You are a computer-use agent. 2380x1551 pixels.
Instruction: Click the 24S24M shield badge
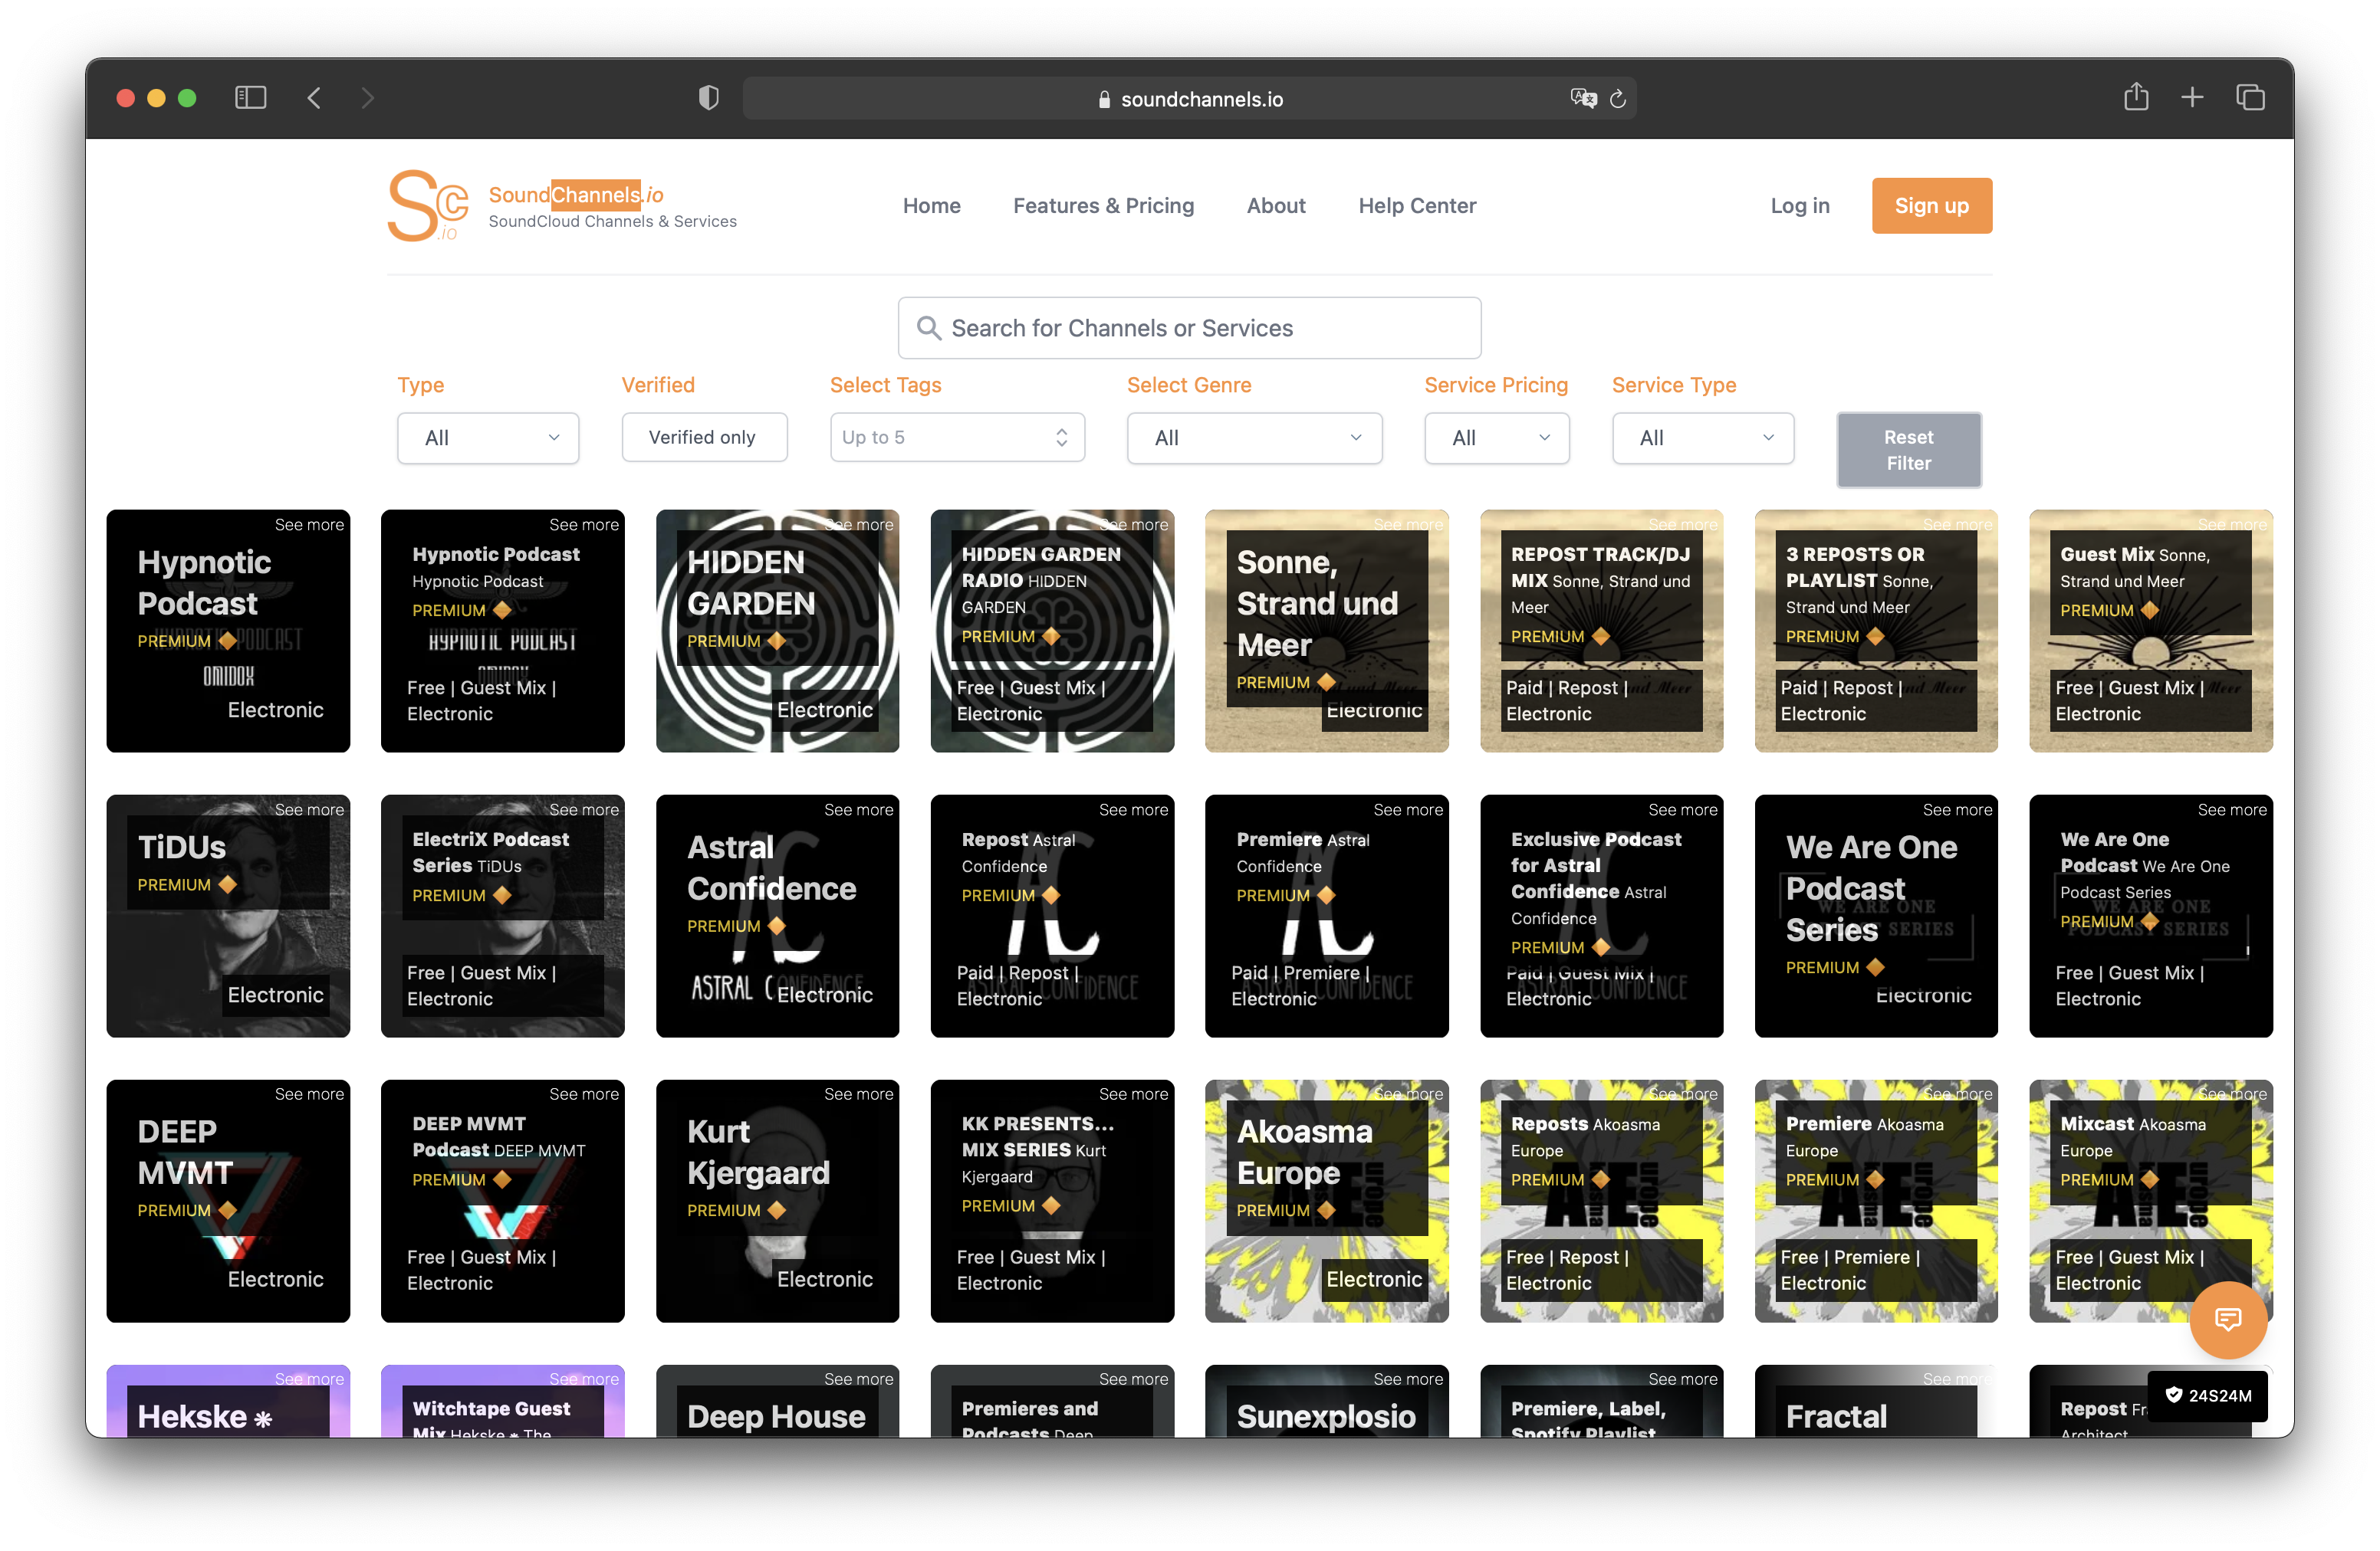tap(2207, 1395)
